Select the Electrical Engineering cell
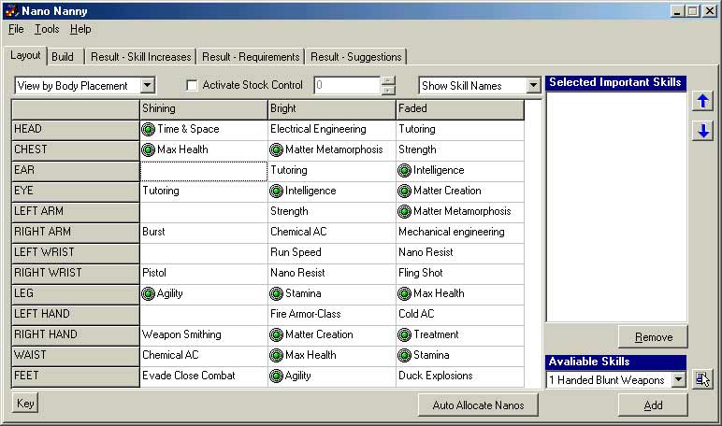The image size is (722, 426). [331, 129]
